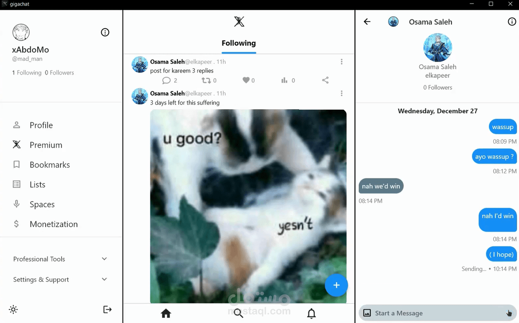
Task: Click the large Osama Saleh profile picture in the chat
Action: 438,47
